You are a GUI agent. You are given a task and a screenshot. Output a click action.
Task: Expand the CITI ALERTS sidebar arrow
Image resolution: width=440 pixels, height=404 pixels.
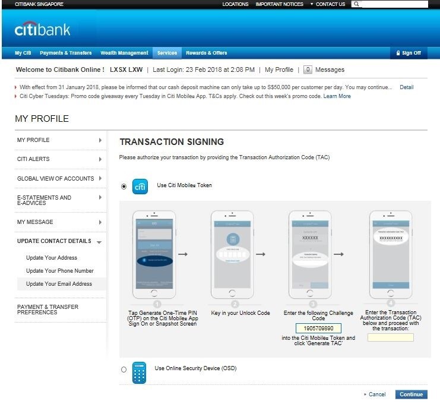click(x=100, y=159)
